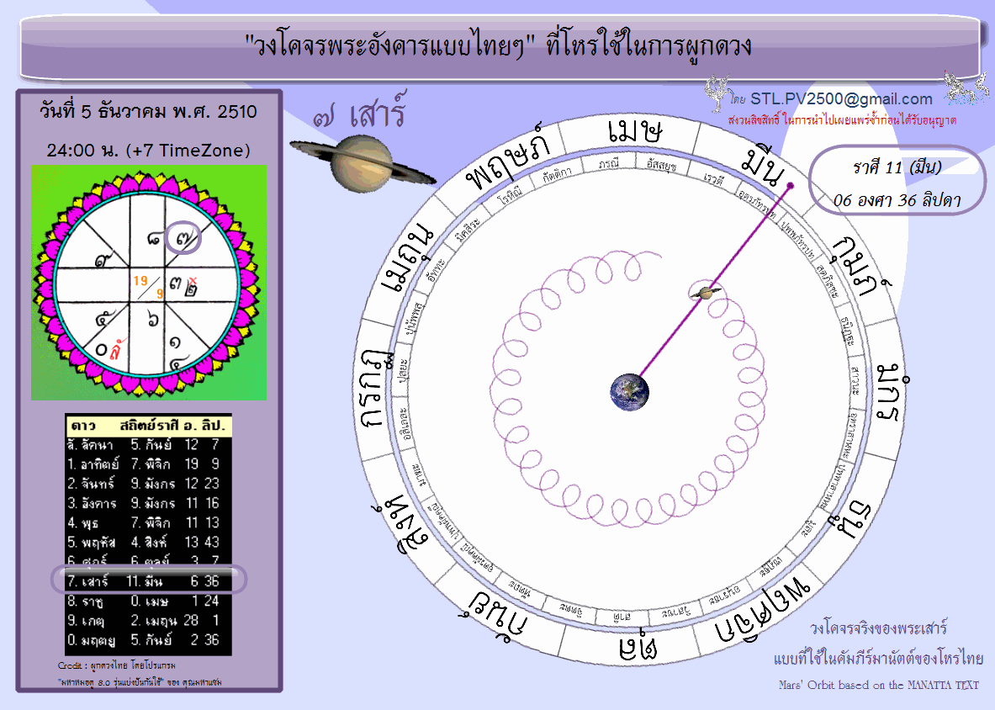
Task: Select the 4. พุธ row in the table
Action: tap(149, 522)
